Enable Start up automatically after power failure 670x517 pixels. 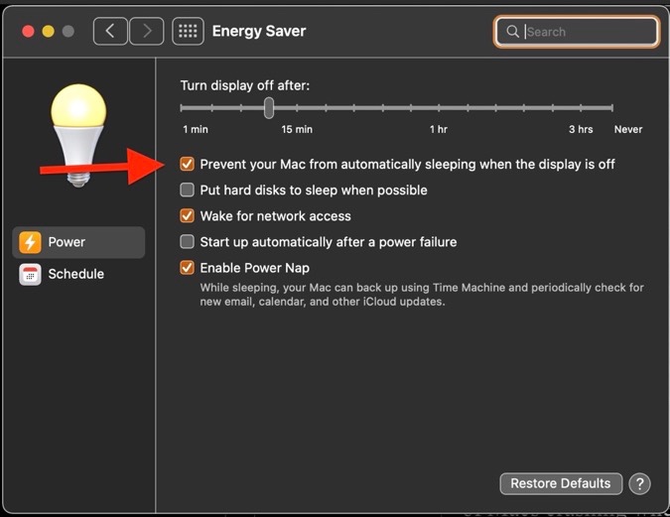[x=187, y=242]
